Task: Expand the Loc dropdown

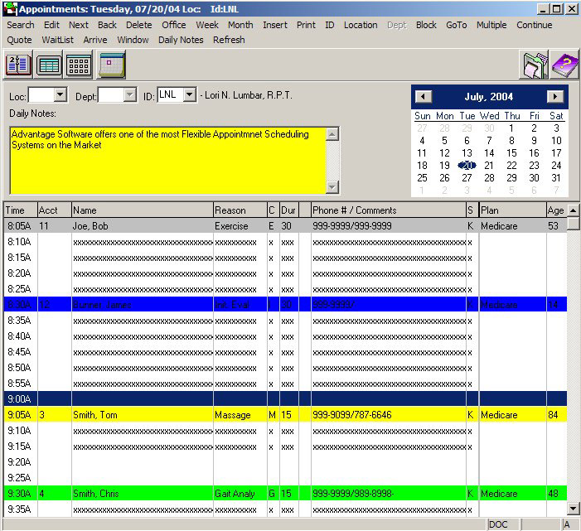Action: coord(60,94)
